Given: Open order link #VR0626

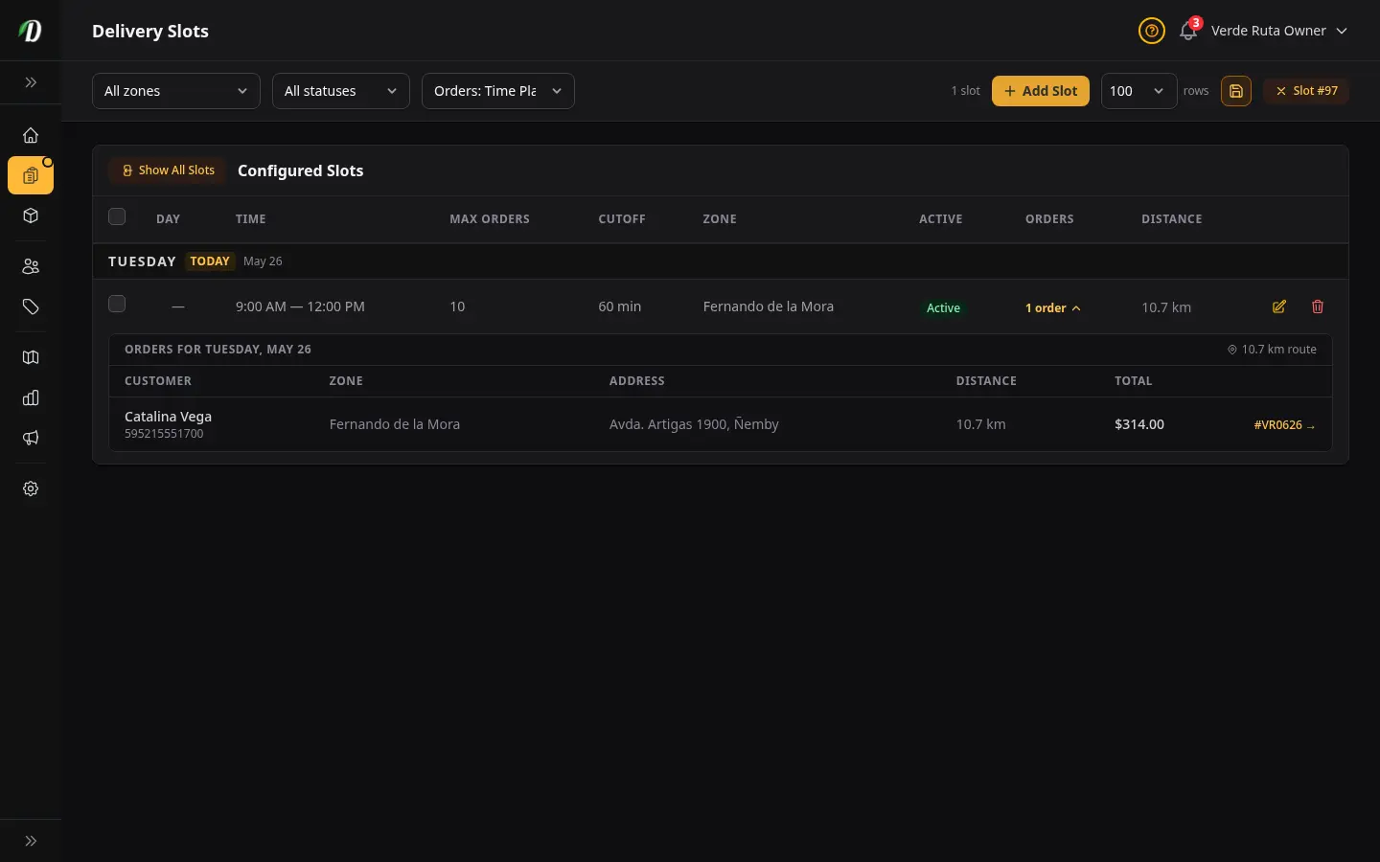Looking at the screenshot, I should coord(1284,425).
